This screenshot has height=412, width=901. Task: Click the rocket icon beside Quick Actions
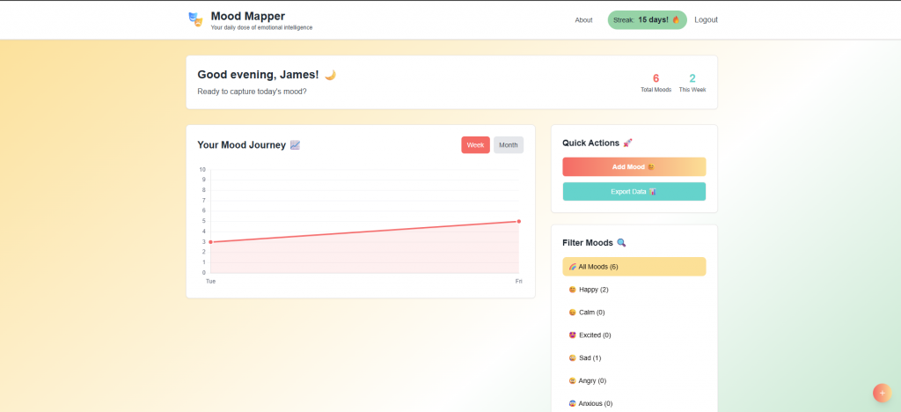pyautogui.click(x=627, y=143)
